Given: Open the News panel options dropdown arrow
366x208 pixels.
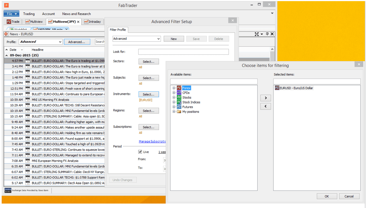Looking at the screenshot, I should pos(262,34).
